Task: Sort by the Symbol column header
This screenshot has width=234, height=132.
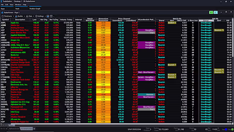Action: (6, 20)
